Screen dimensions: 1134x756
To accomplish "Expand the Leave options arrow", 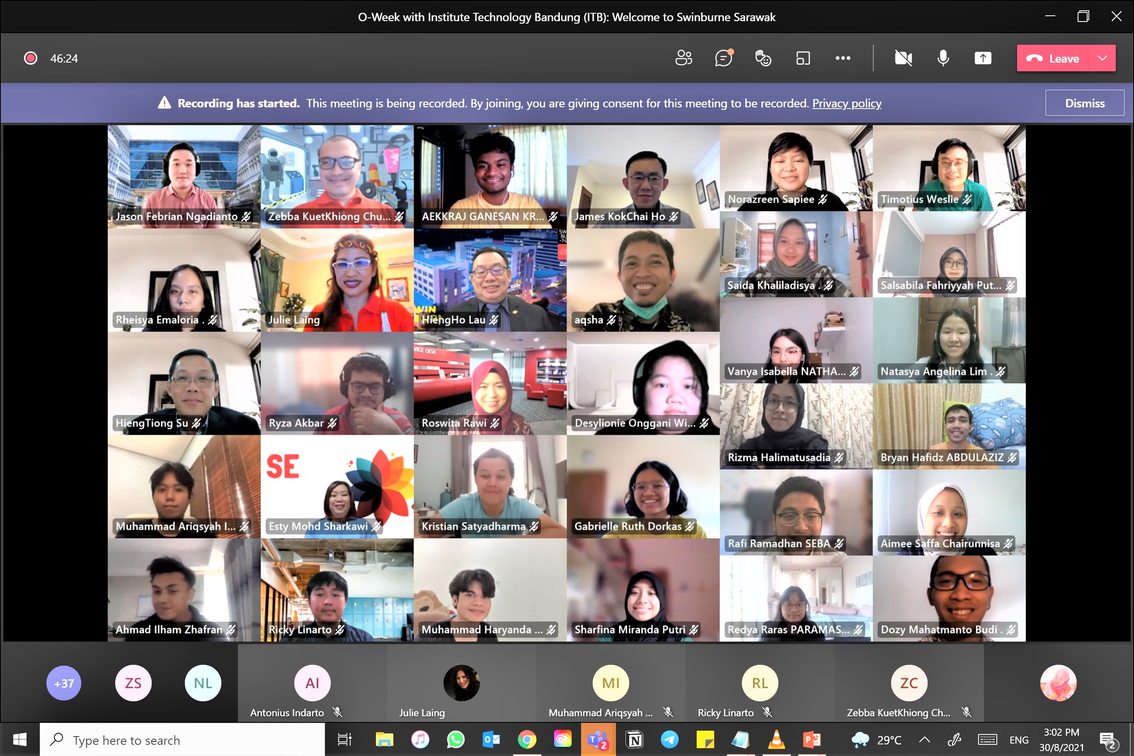I will tap(1102, 58).
